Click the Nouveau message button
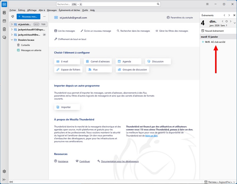This screenshot has height=184, width=237. (x=28, y=17)
